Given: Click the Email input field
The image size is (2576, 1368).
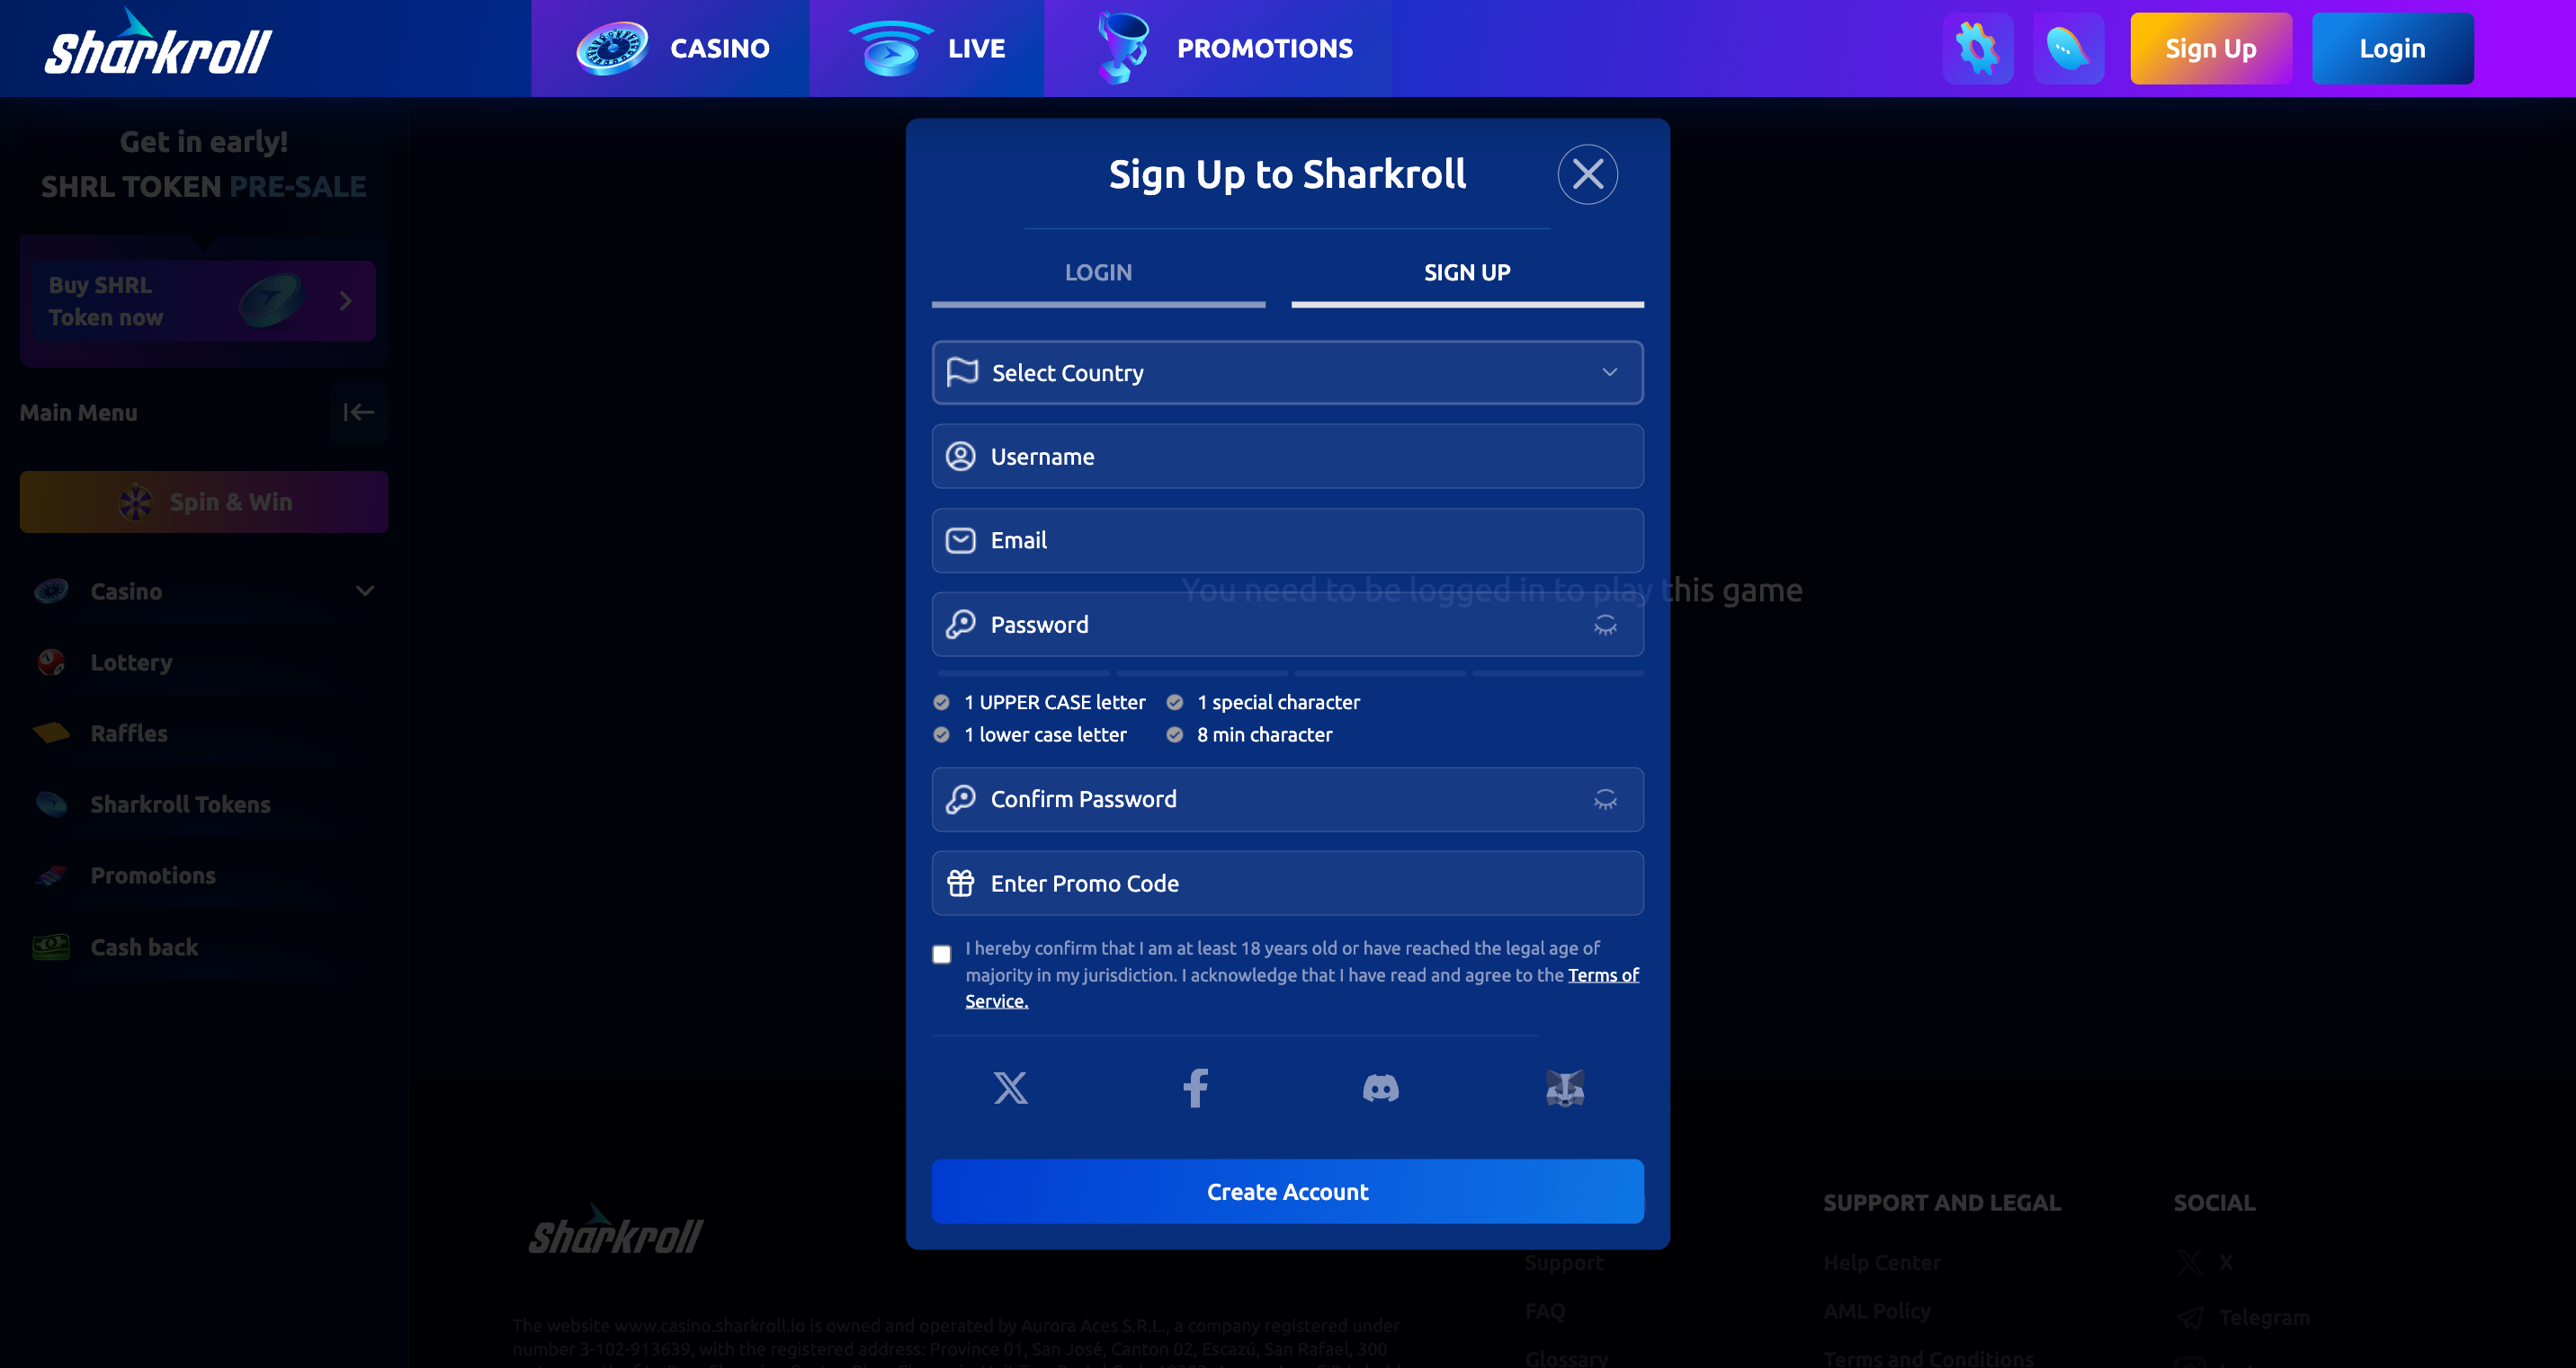Looking at the screenshot, I should [1287, 540].
